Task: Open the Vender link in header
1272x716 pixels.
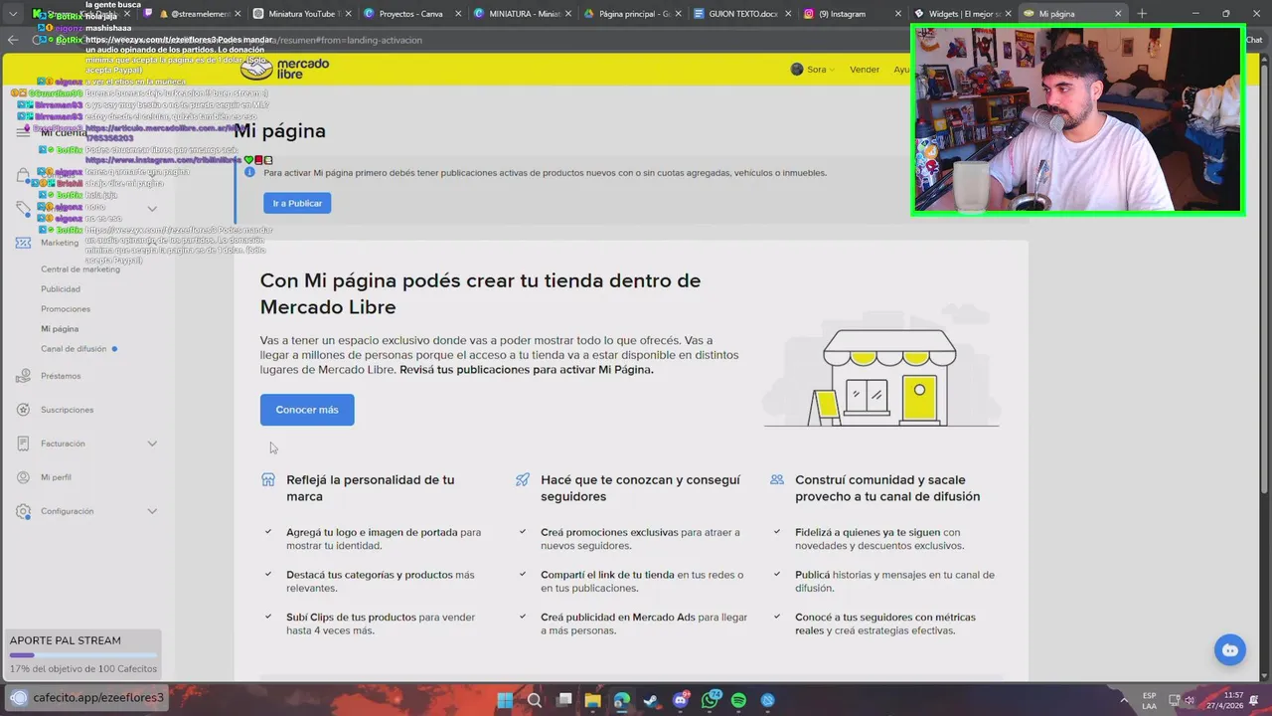Action: click(865, 70)
